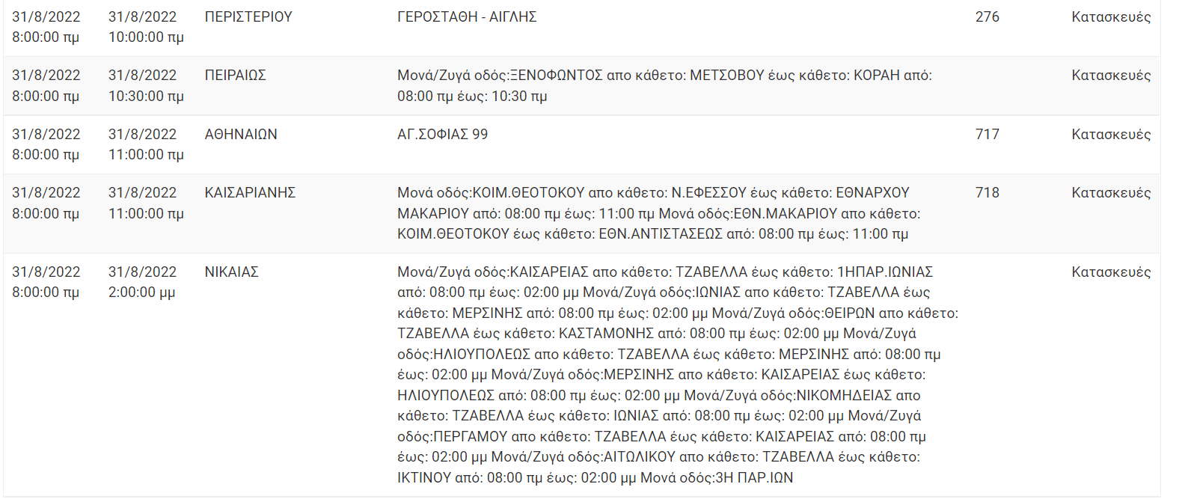The image size is (1188, 499).
Task: Click the ΚΑΙΣΑΡΙΑΝΗΣ municipality cell
Action: [250, 193]
